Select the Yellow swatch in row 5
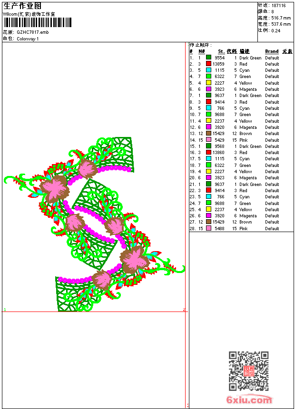 coord(208,83)
